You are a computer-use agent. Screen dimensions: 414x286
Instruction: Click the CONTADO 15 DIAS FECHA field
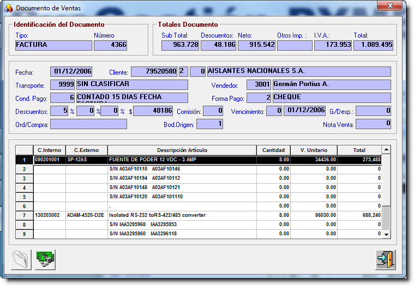pos(132,98)
